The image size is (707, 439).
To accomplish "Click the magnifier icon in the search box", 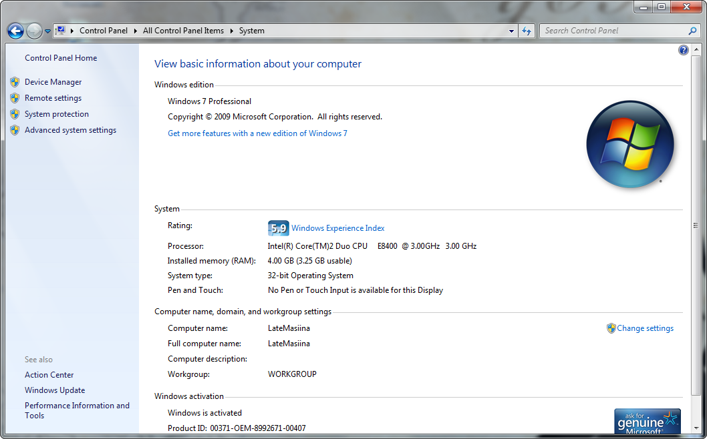I will coord(692,31).
